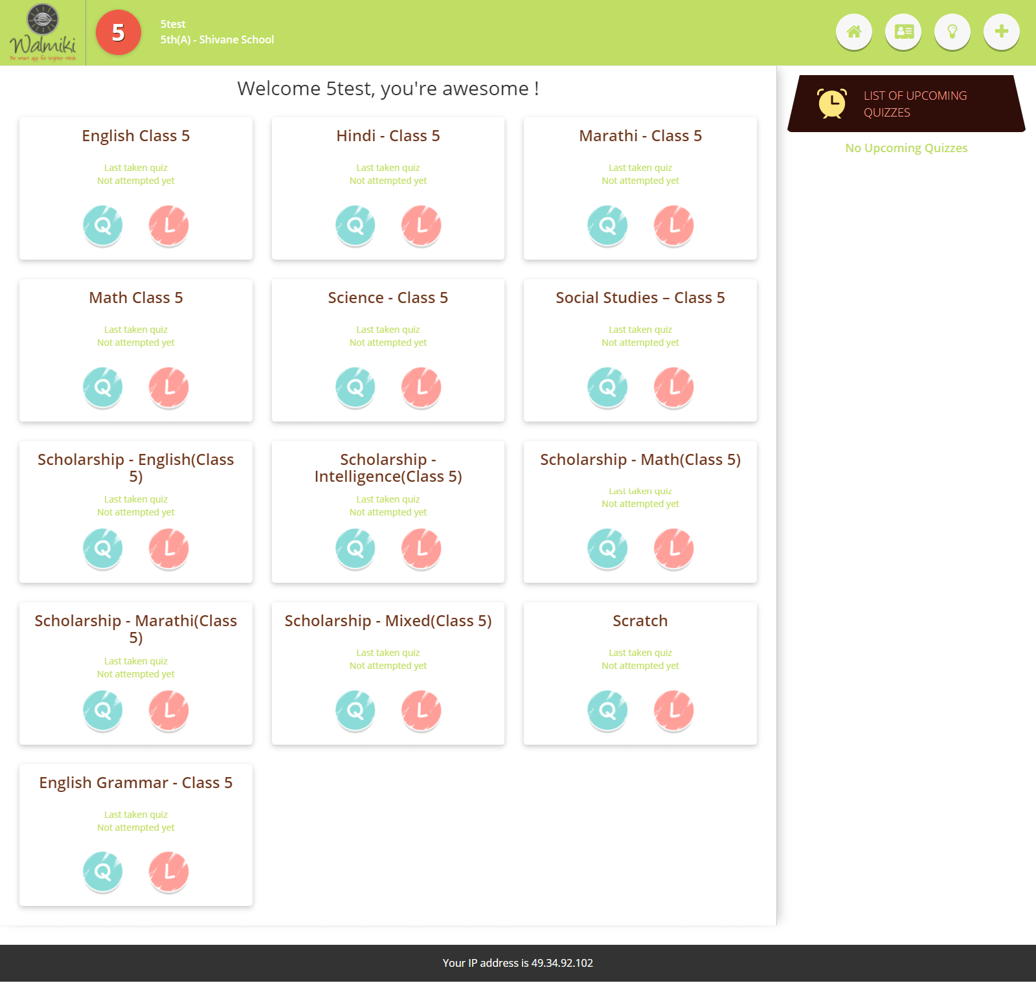Open the profile ID card icon

903,31
